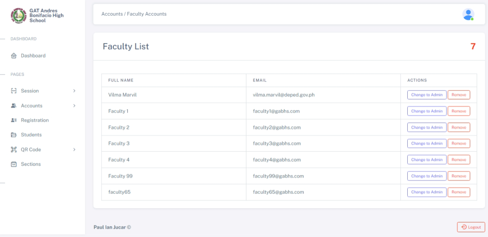This screenshot has width=488, height=237.
Task: Click the Session sidebar icon
Action: [14, 91]
